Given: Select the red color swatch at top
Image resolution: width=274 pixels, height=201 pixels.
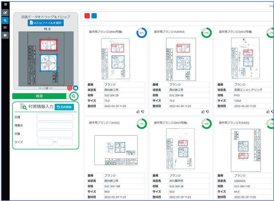Looking at the screenshot, I should point(87,16).
